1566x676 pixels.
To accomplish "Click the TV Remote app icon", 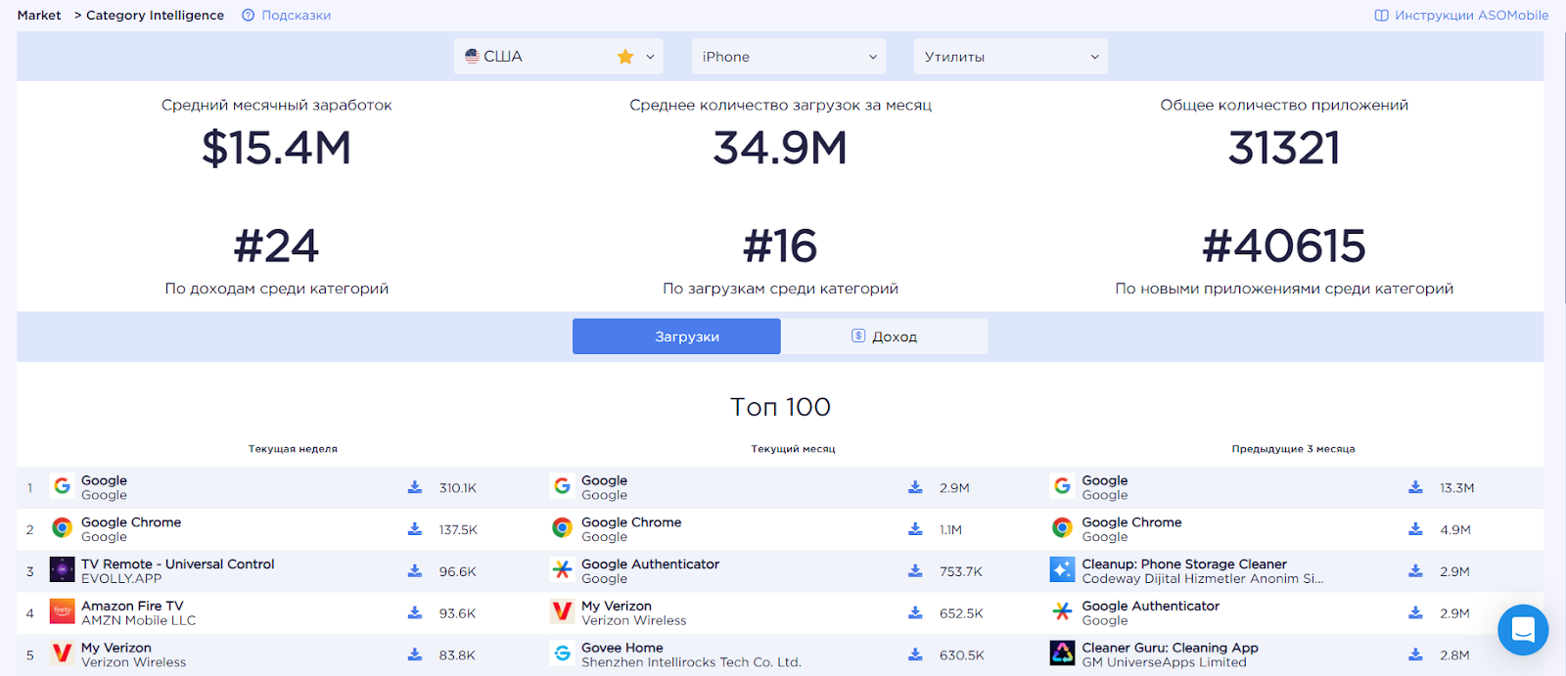I will 62,570.
